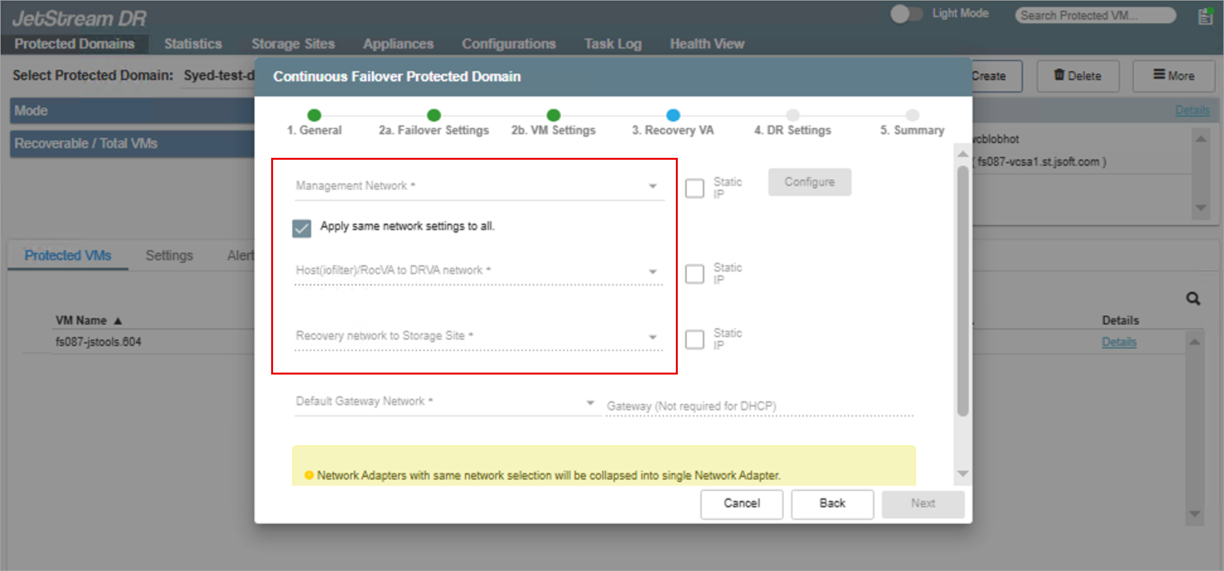The height and width of the screenshot is (571, 1224).
Task: Click the search magnifier icon above VM list
Action: 1193,299
